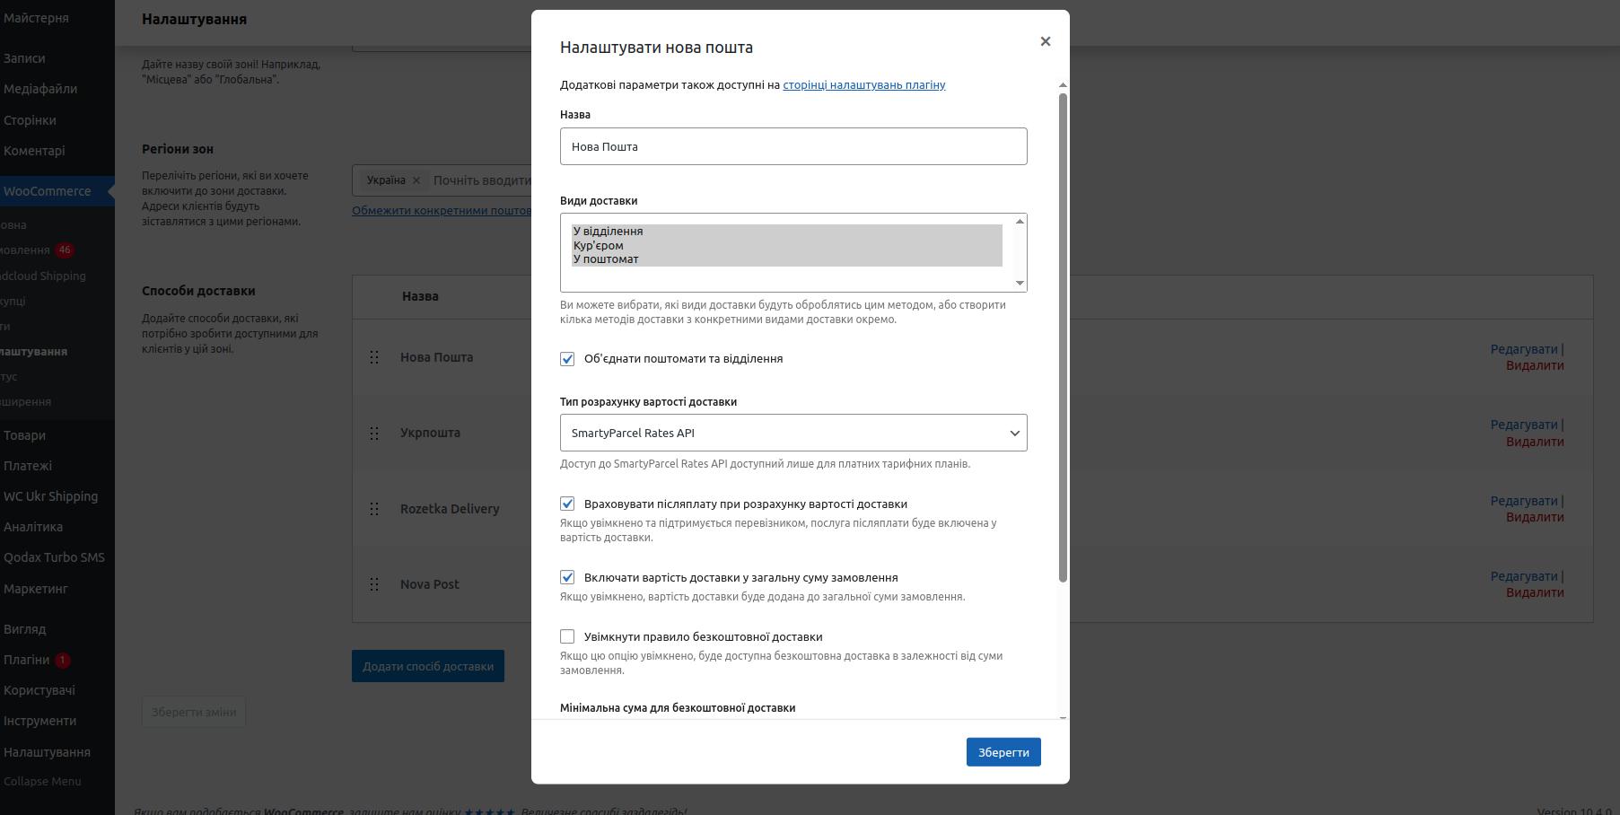The height and width of the screenshot is (815, 1620).
Task: Open Плагіни in admin sidebar
Action: [27, 660]
